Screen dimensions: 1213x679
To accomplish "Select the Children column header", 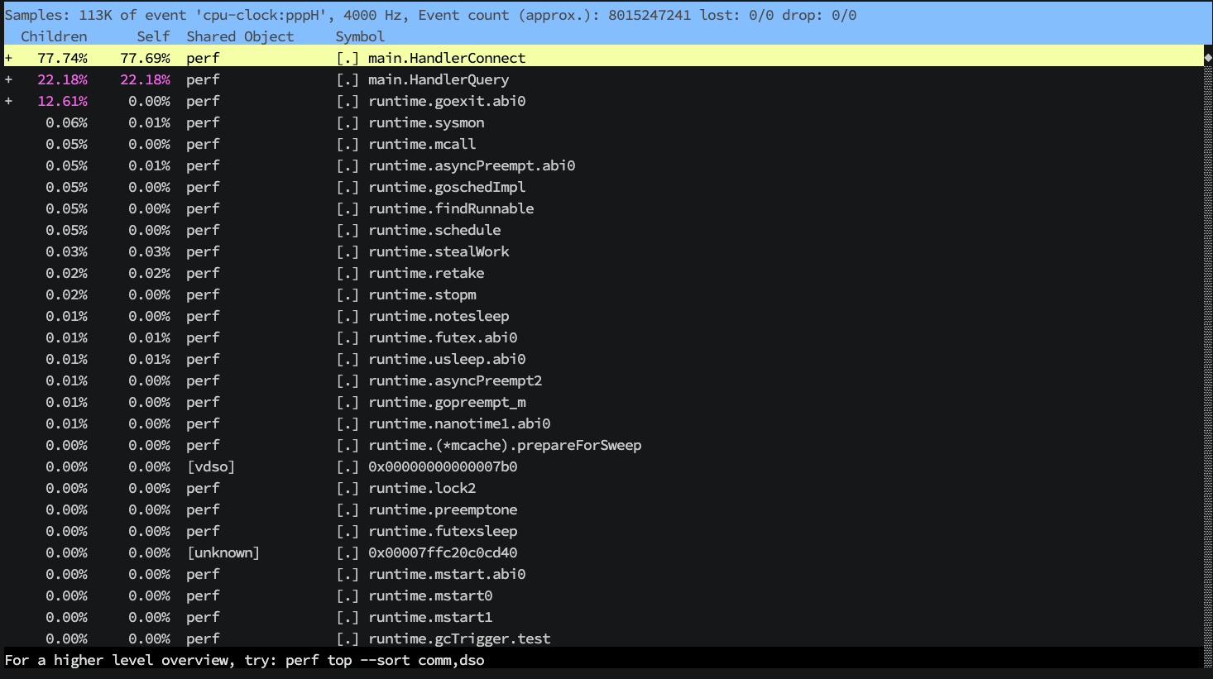I will [54, 36].
